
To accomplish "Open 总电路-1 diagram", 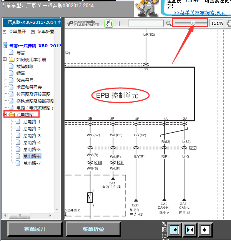I will 32,122.
